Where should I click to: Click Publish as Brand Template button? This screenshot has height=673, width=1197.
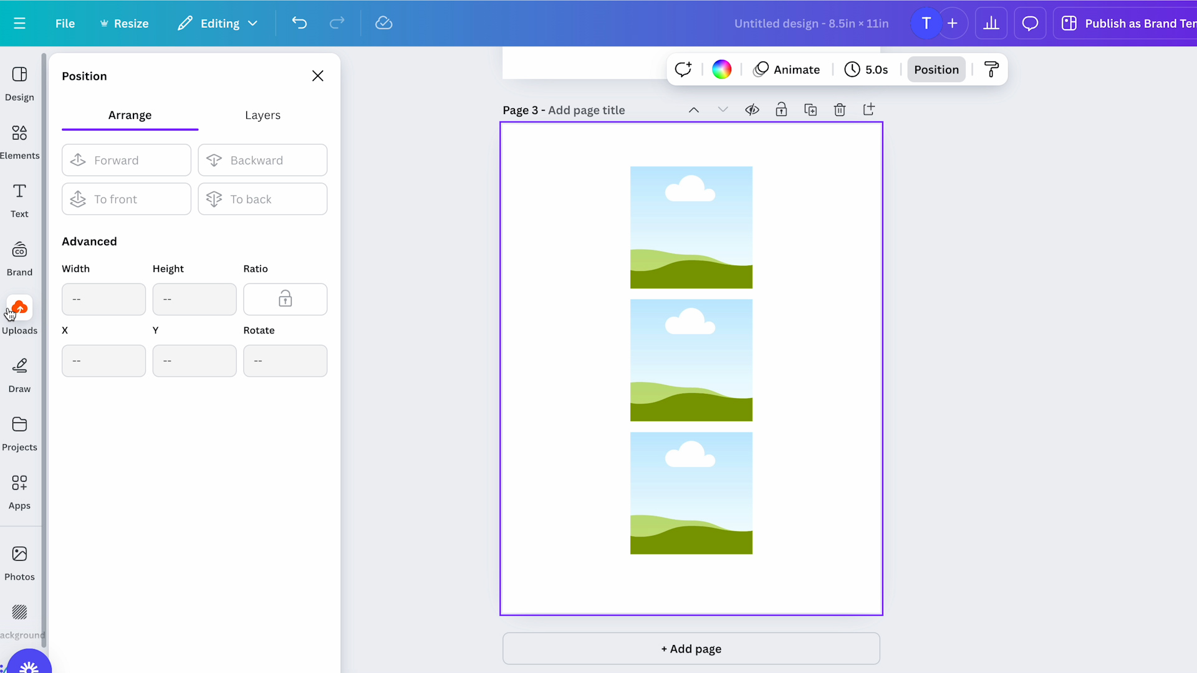point(1125,23)
